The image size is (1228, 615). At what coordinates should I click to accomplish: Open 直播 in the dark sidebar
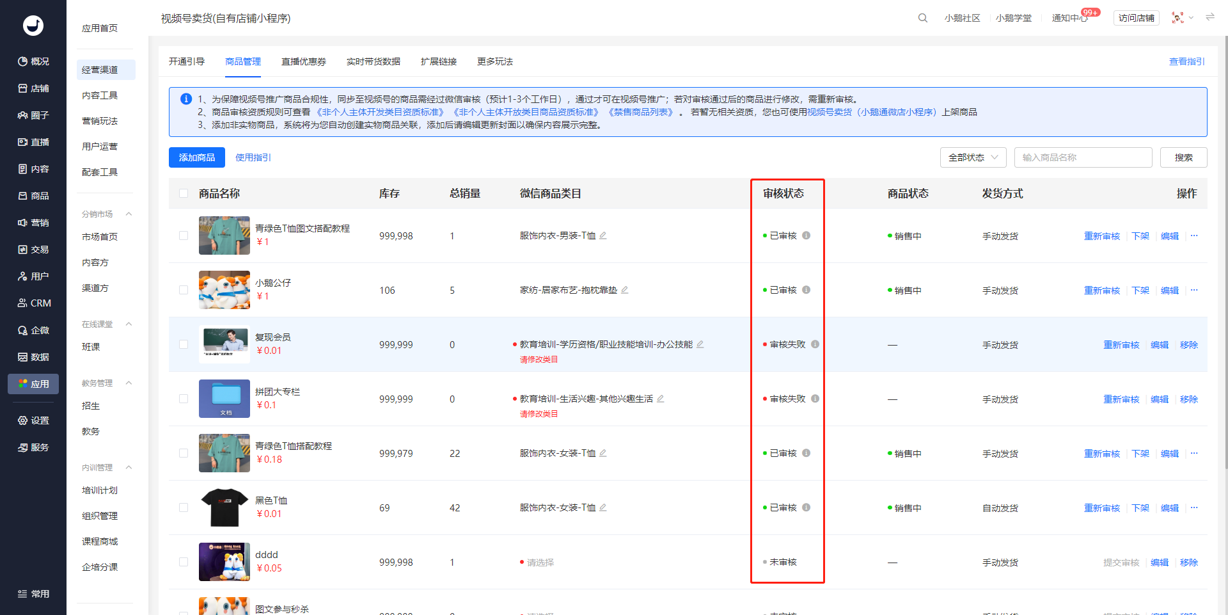33,142
